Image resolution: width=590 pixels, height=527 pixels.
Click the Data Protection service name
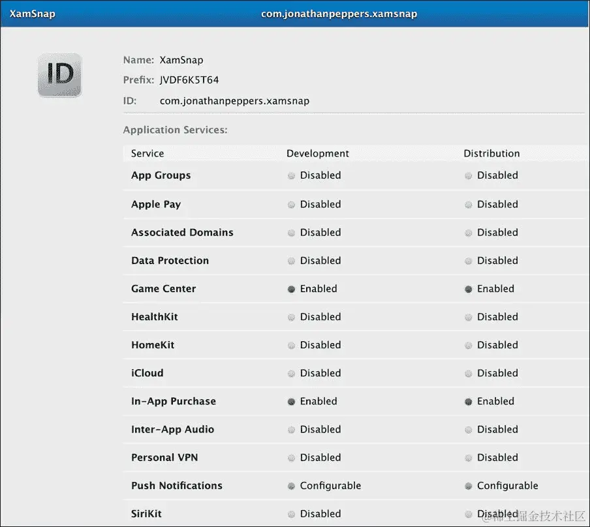[x=170, y=261]
